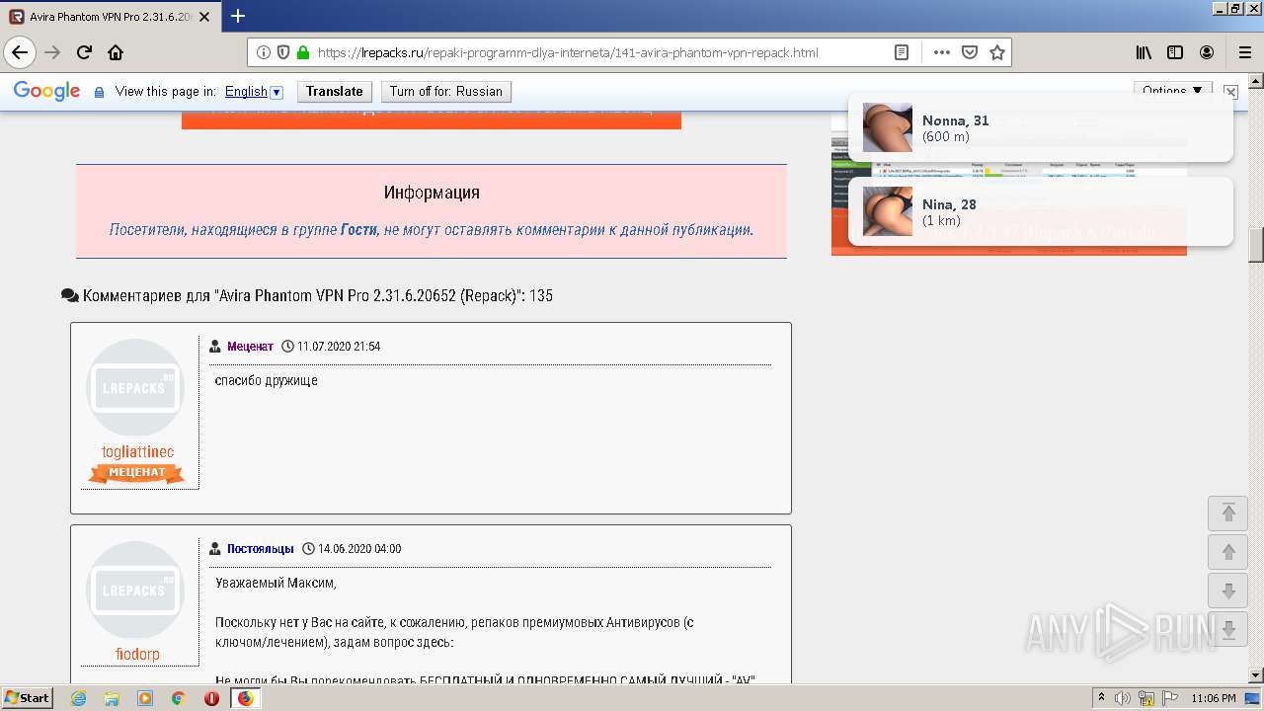The width and height of the screenshot is (1264, 711).
Task: Click the Translate button
Action: click(x=335, y=92)
